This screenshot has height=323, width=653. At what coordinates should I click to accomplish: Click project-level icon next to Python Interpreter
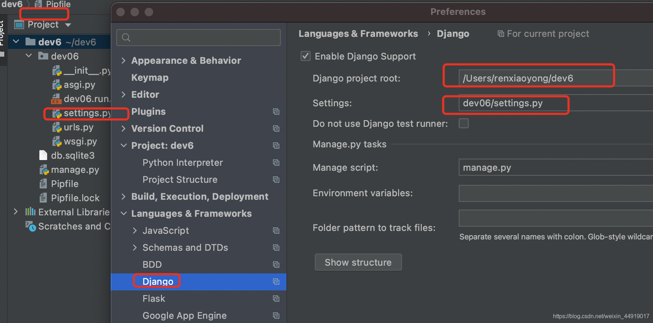276,163
